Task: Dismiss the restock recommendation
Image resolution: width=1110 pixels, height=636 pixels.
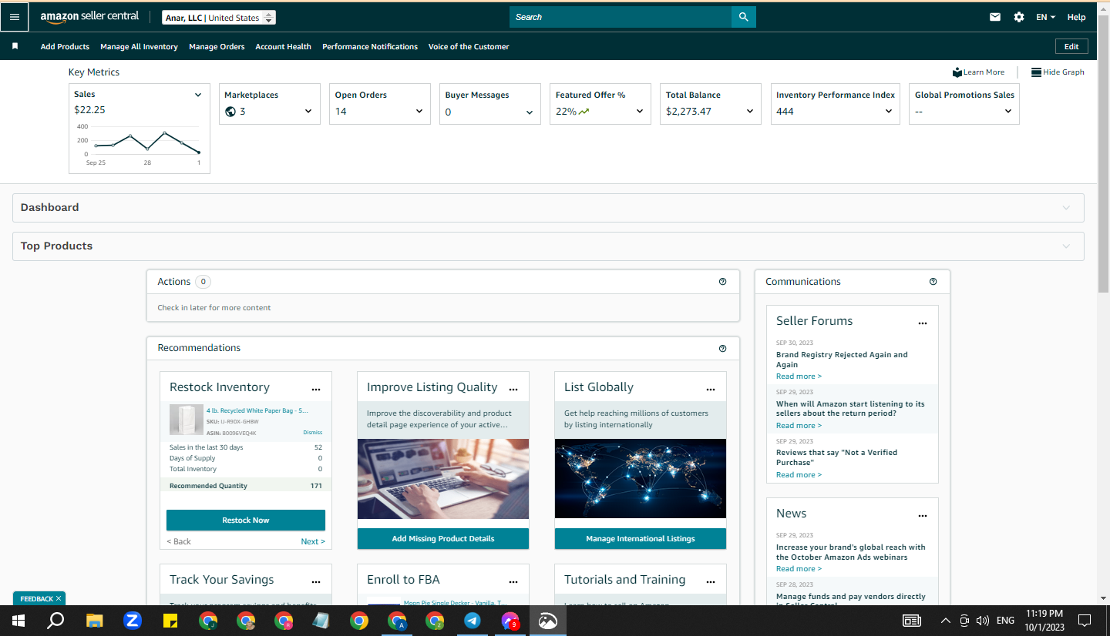Action: click(x=312, y=433)
